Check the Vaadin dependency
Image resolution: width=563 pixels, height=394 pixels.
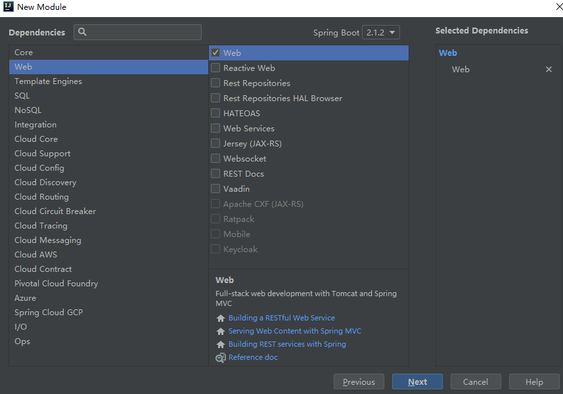pyautogui.click(x=215, y=188)
